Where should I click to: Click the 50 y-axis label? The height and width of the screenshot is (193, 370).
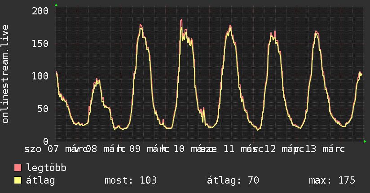43,109
